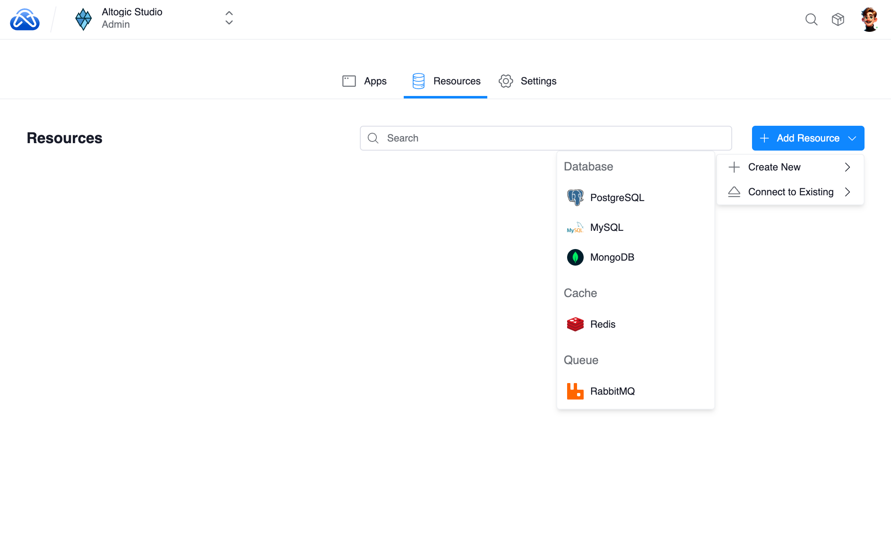Click the cube package icon in header
Screen dimensions: 891x556
838,19
